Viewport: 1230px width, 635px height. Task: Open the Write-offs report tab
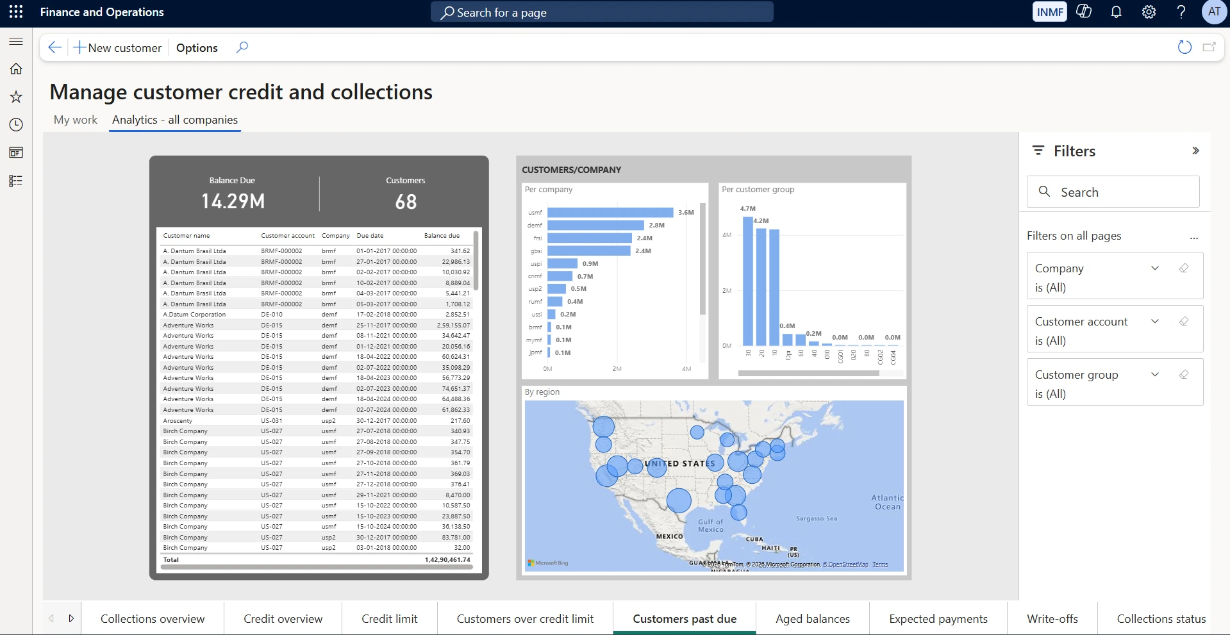click(x=1052, y=618)
